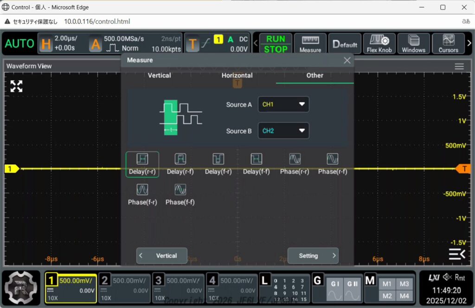Image resolution: width=475 pixels, height=308 pixels.
Task: Switch to the Vertical tab
Action: (x=159, y=75)
